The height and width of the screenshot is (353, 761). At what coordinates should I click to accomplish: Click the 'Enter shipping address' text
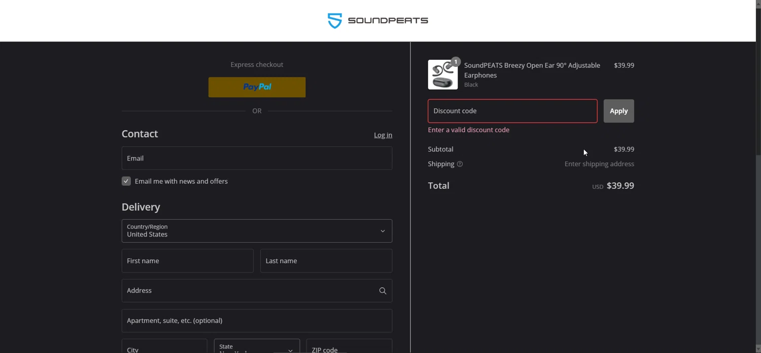coord(599,164)
